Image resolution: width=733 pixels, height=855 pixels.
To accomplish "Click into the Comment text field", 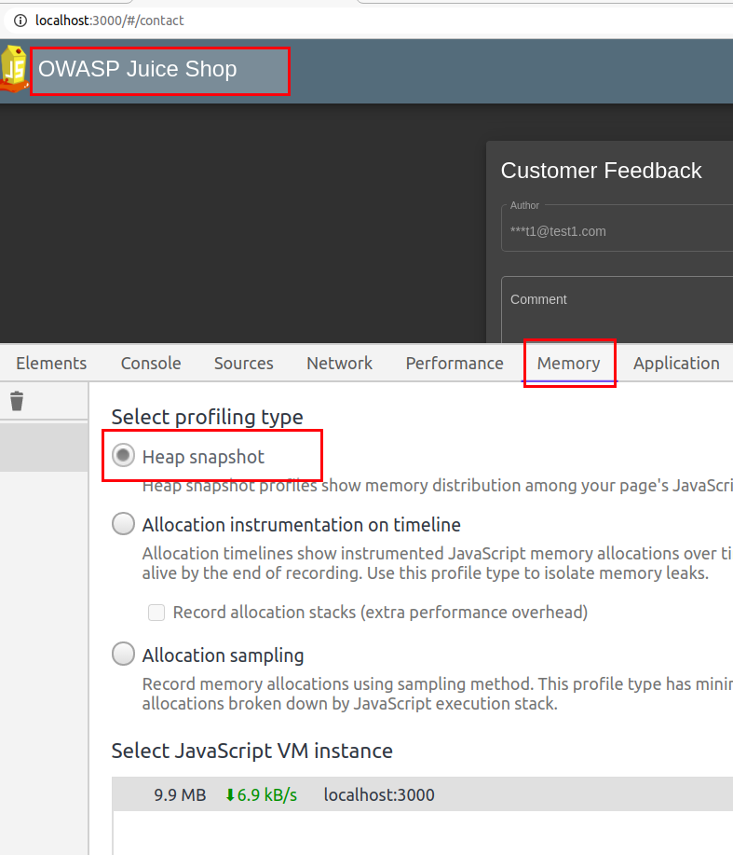I will click(617, 310).
